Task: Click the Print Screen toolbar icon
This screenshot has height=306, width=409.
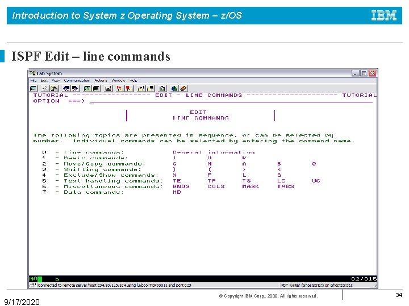Action: [34, 88]
